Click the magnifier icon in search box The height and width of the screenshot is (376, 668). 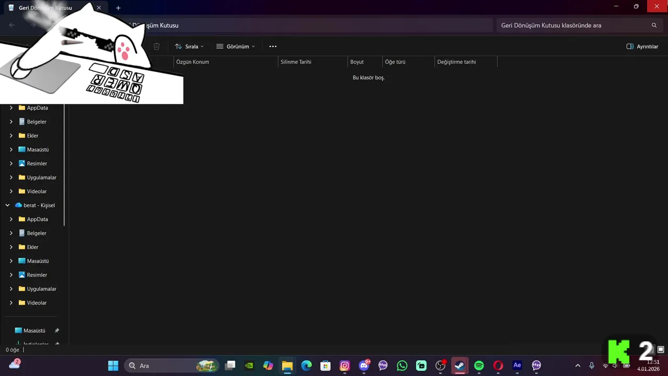[654, 25]
